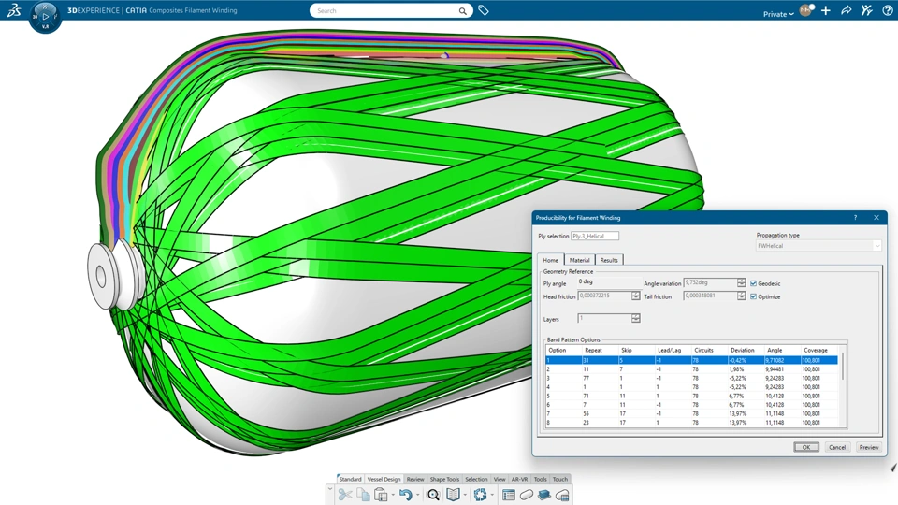898x505 pixels.
Task: Click the Cut scissors icon
Action: pos(345,495)
